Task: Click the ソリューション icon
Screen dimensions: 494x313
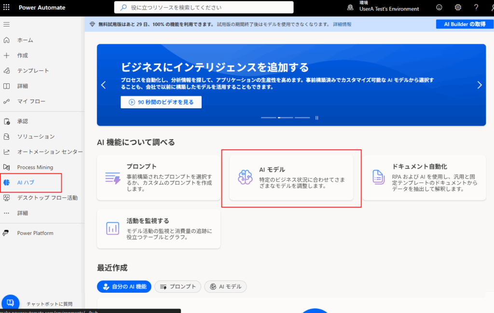Action: (7, 137)
